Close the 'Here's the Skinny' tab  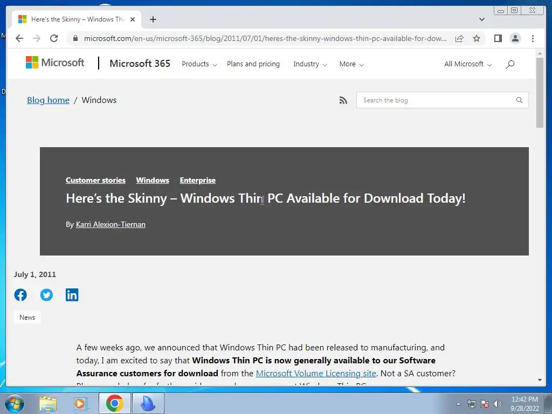pos(133,19)
